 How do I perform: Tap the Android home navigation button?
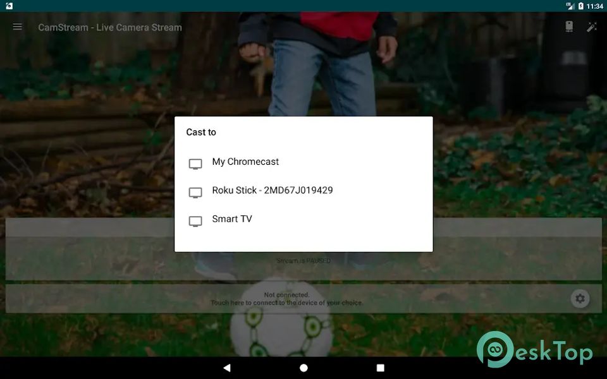tap(304, 368)
